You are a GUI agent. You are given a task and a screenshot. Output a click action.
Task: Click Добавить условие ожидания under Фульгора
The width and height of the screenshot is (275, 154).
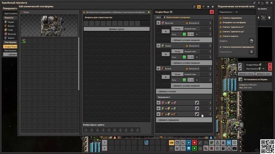coord(191,40)
